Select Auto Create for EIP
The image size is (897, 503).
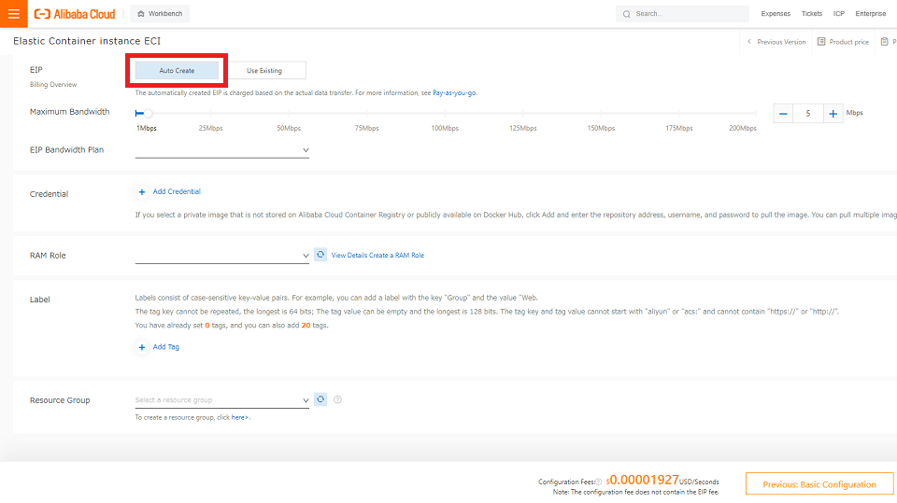click(x=177, y=70)
